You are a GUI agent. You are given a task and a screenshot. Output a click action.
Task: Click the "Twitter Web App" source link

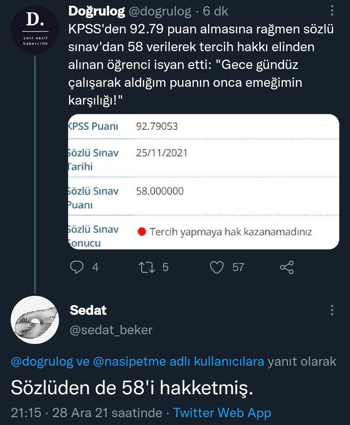[x=221, y=413]
